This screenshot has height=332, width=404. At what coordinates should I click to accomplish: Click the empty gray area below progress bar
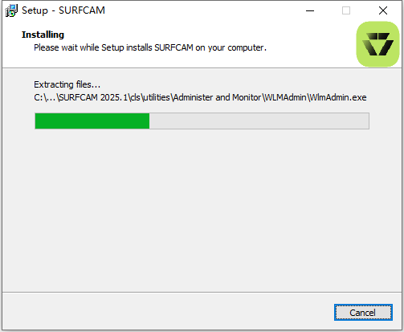(x=202, y=209)
